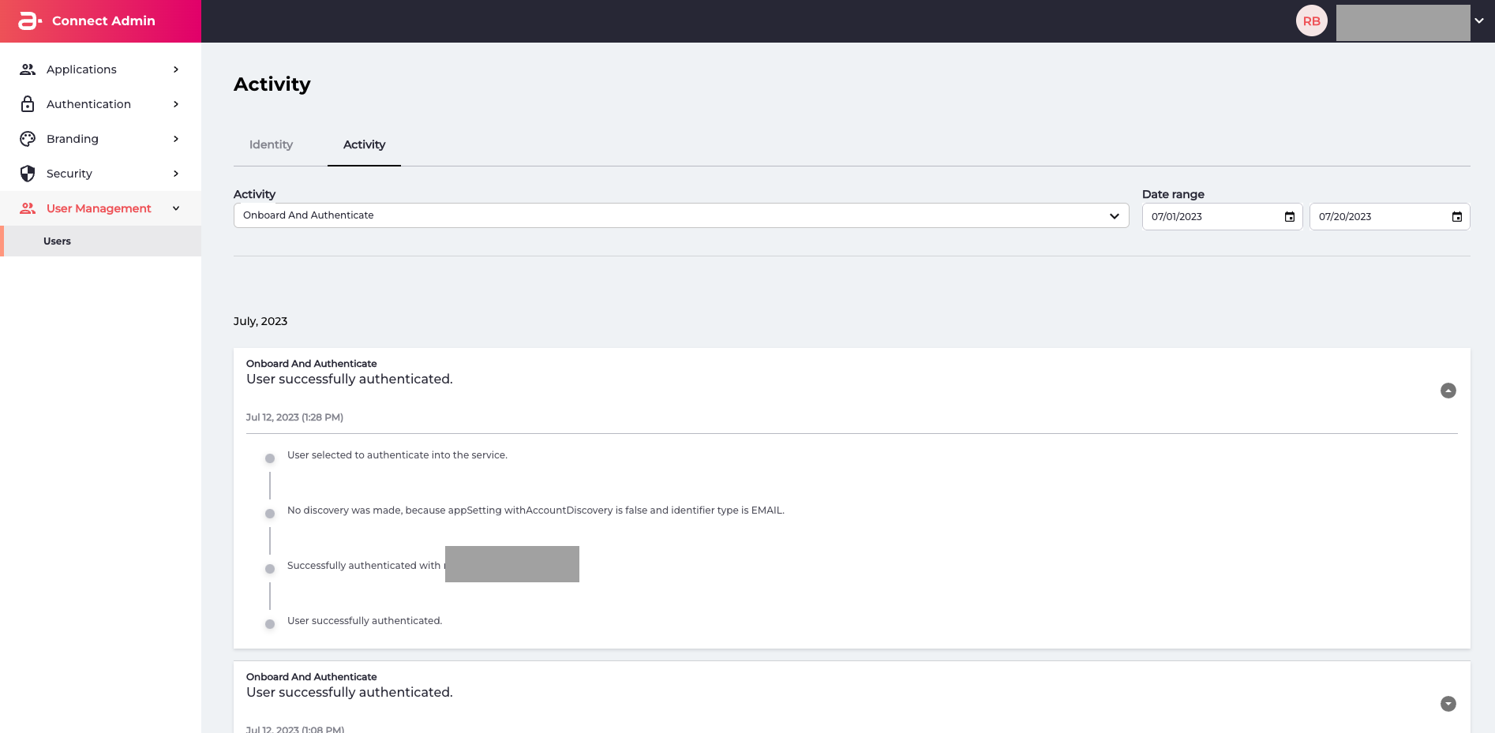Click final 'User successfully authenticated.' timeline step

tap(365, 621)
